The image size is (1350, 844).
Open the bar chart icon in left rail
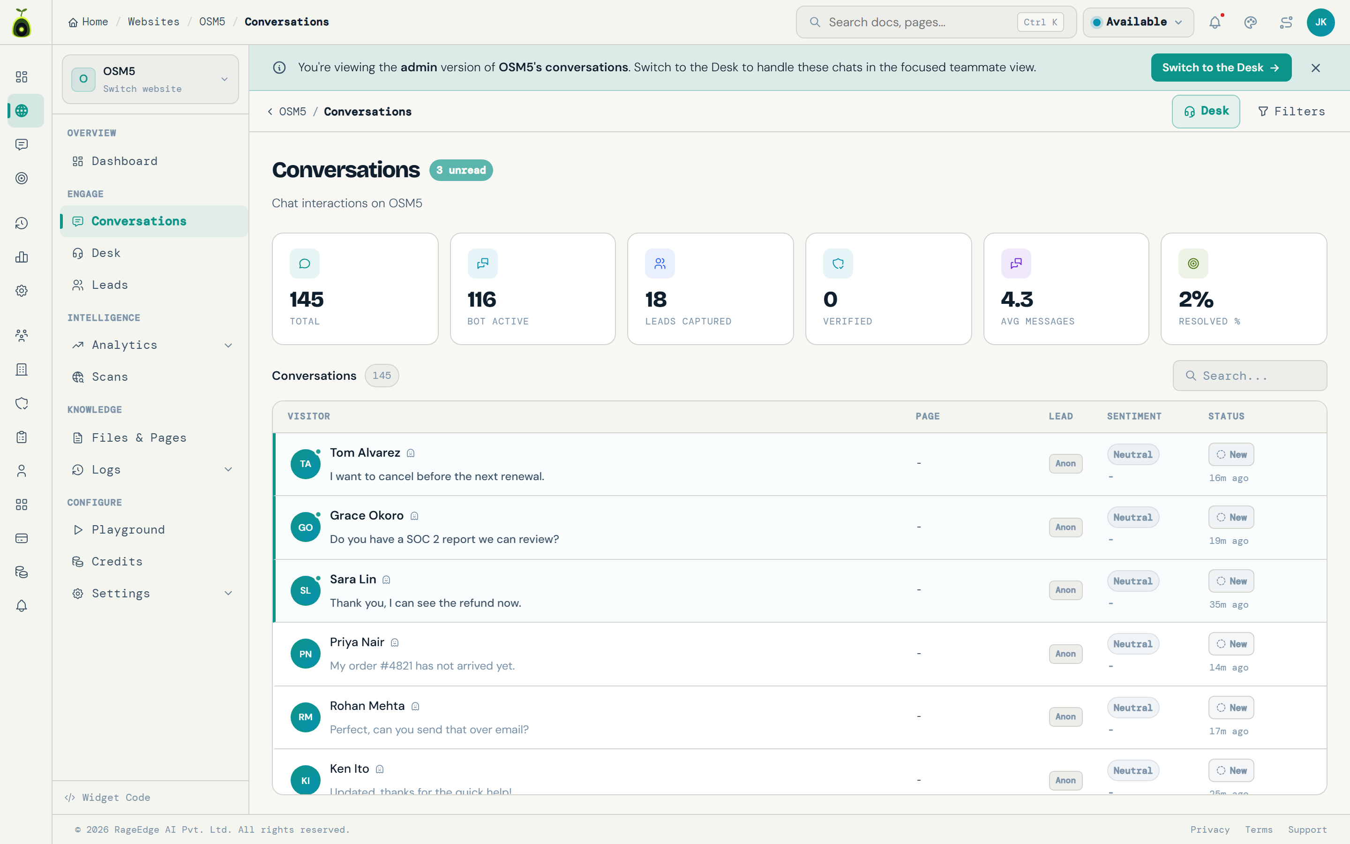[x=21, y=257]
